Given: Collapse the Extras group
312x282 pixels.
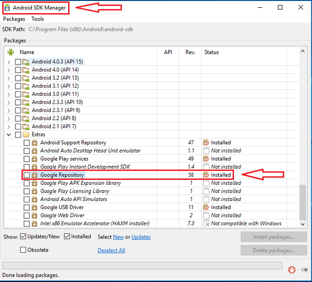Looking at the screenshot, I should click(x=9, y=134).
